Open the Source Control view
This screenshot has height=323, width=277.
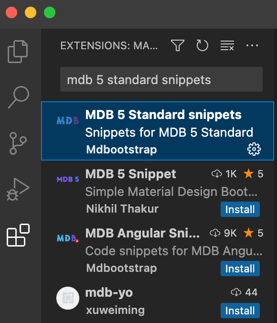click(x=18, y=143)
